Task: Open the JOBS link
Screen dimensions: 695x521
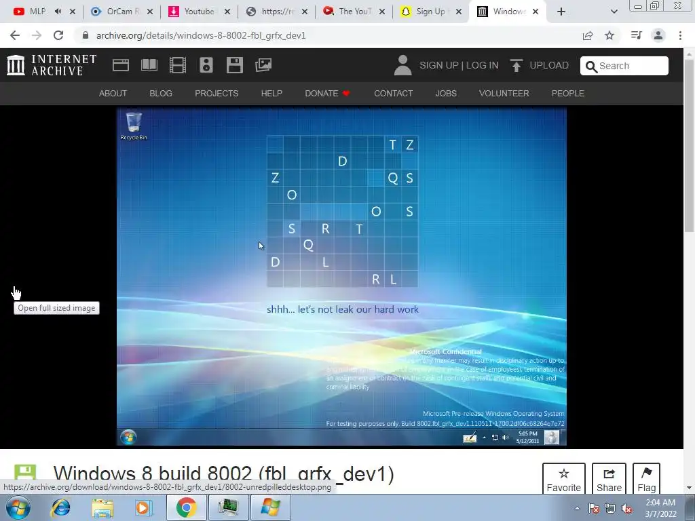Action: tap(445, 94)
